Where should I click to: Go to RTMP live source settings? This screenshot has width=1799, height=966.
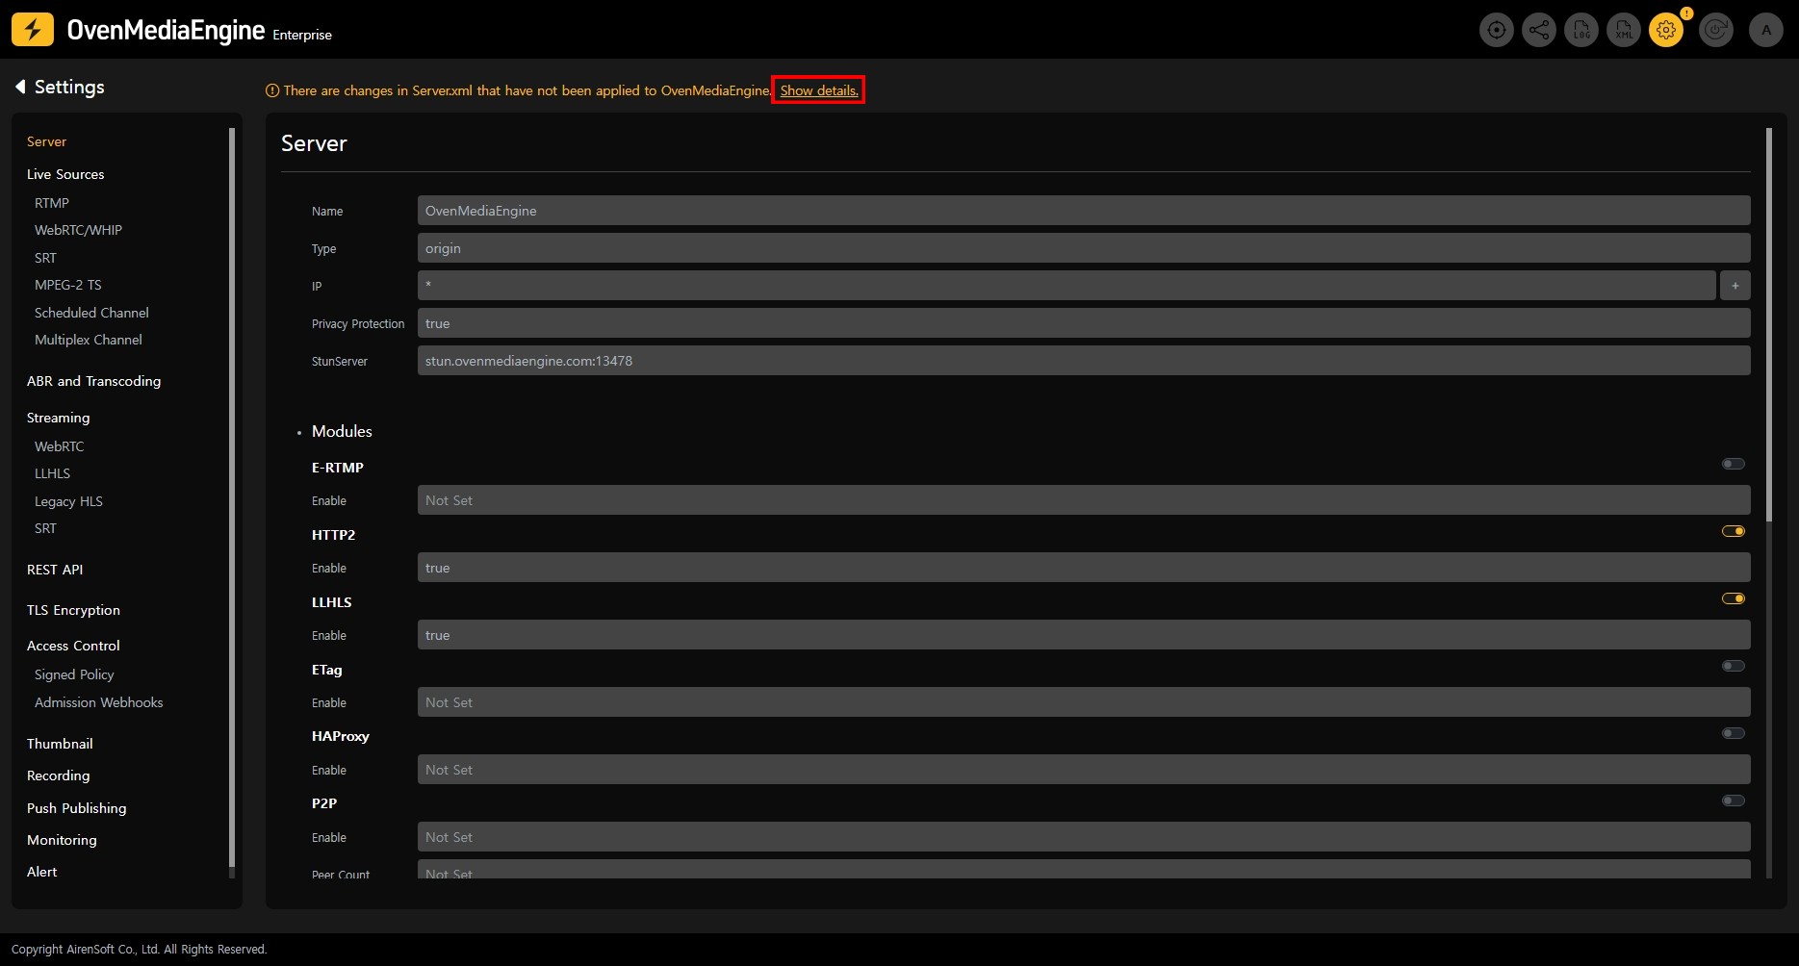coord(52,203)
